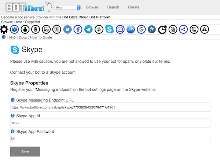Click the bot avatar icon
The image size is (220, 162).
tap(25, 29)
